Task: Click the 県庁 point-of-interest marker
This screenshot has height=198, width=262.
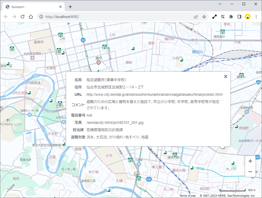Action: tap(98, 62)
